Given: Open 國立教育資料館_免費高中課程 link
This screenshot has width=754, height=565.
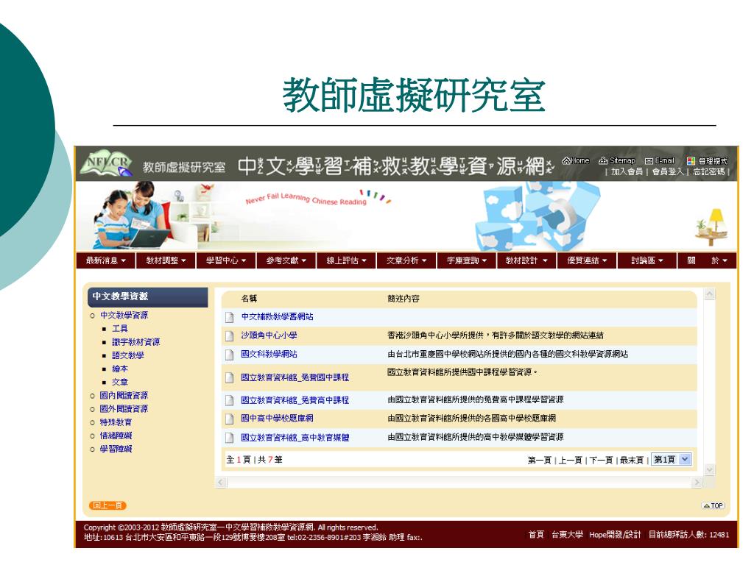Looking at the screenshot, I should click(295, 399).
